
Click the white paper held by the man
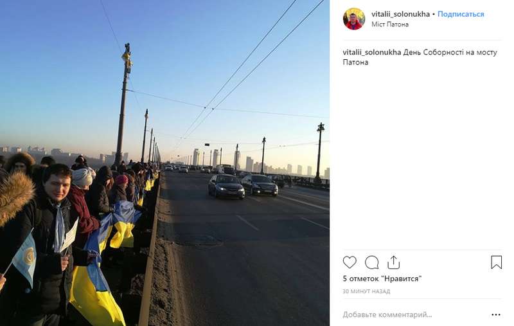coord(70,235)
